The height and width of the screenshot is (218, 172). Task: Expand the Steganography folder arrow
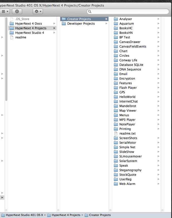click(158, 170)
